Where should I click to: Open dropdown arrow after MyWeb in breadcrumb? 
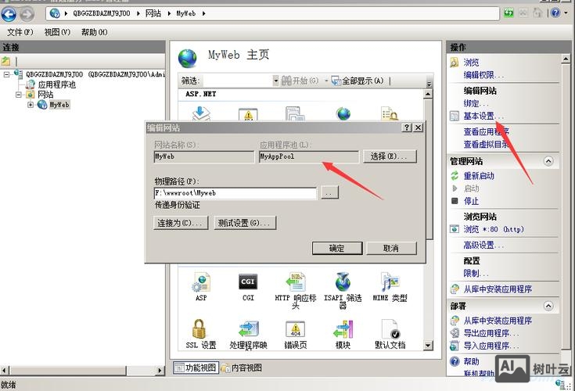(x=203, y=14)
